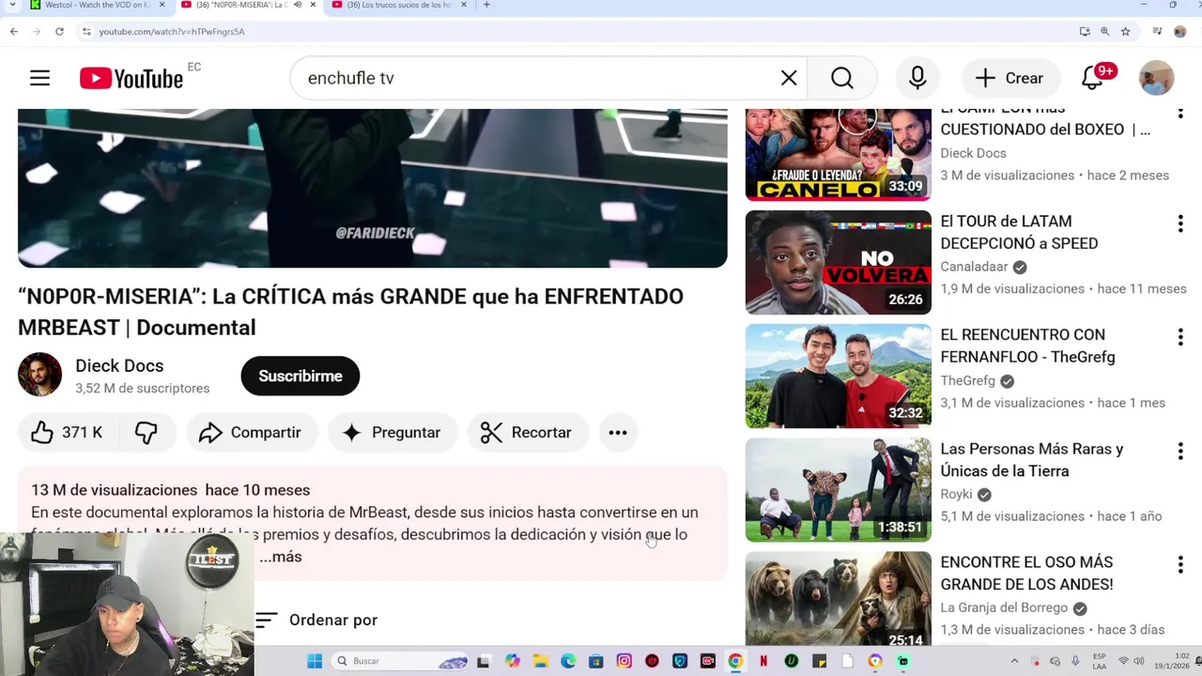Dislike the video with thumbs down
Screen dimensions: 1202x676
tap(146, 432)
